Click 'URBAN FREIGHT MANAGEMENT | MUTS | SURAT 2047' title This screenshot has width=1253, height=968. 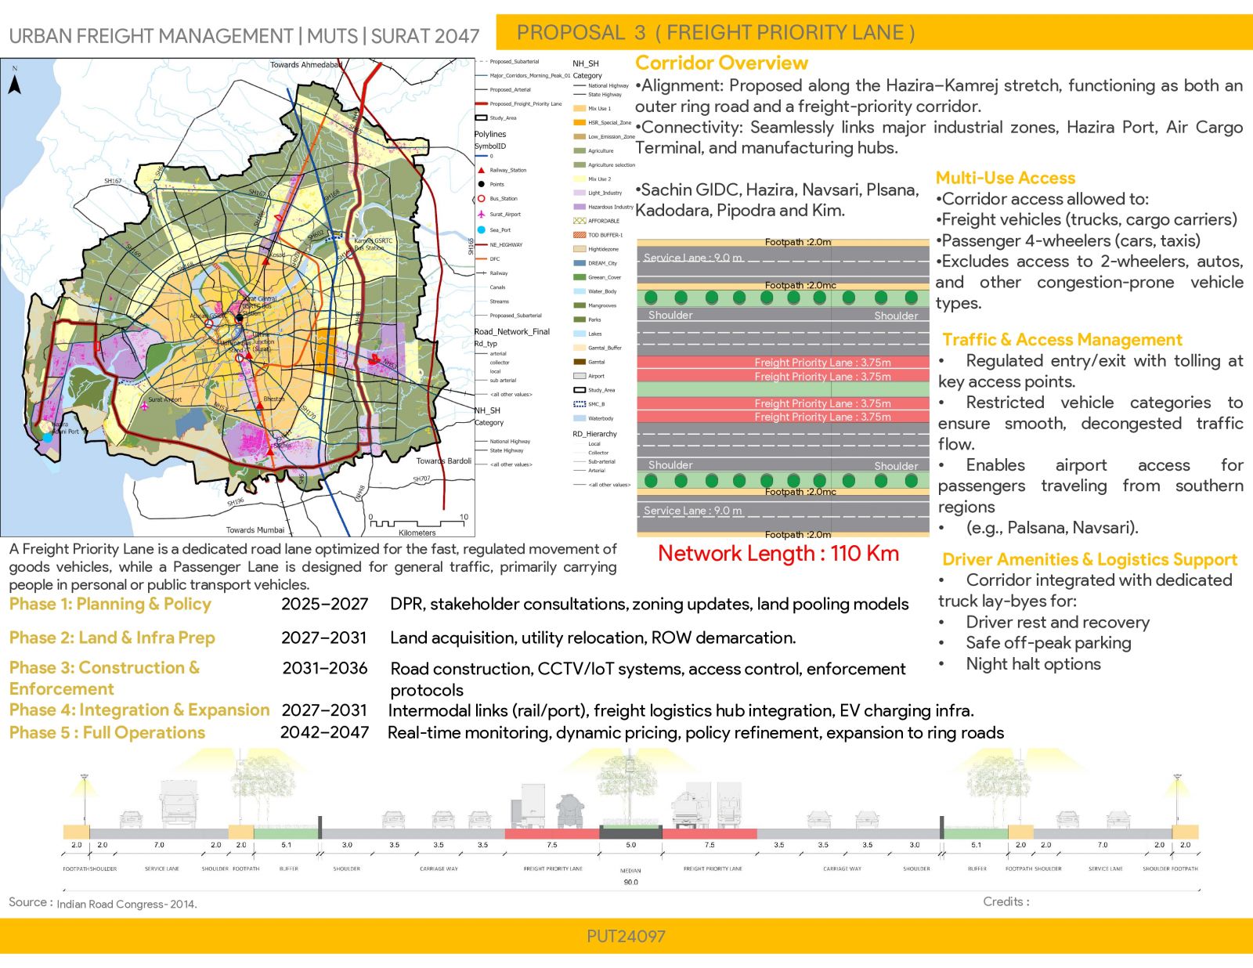click(244, 36)
